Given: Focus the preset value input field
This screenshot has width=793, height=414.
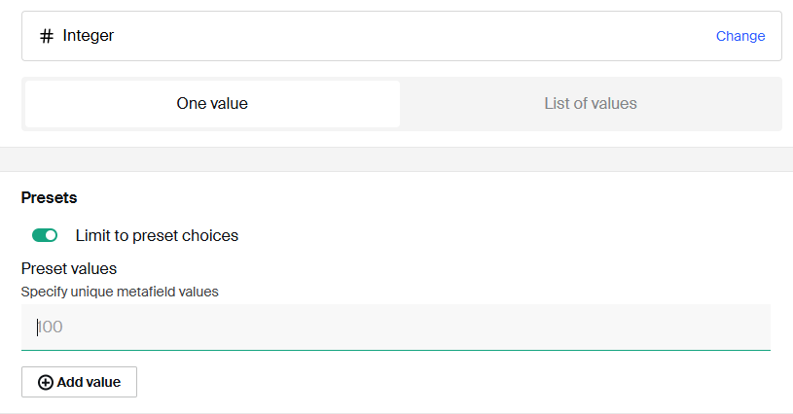Looking at the screenshot, I should click(395, 328).
